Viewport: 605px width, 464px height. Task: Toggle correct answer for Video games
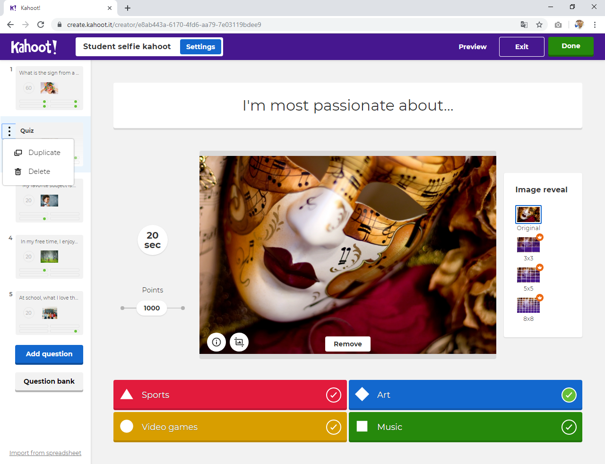[x=333, y=427]
